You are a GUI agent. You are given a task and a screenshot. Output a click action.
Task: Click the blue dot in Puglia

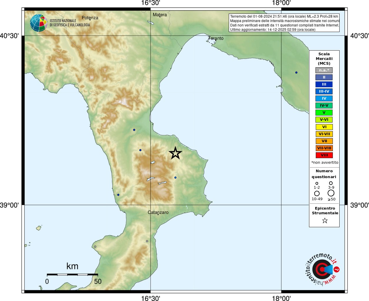pyautogui.click(x=296, y=73)
